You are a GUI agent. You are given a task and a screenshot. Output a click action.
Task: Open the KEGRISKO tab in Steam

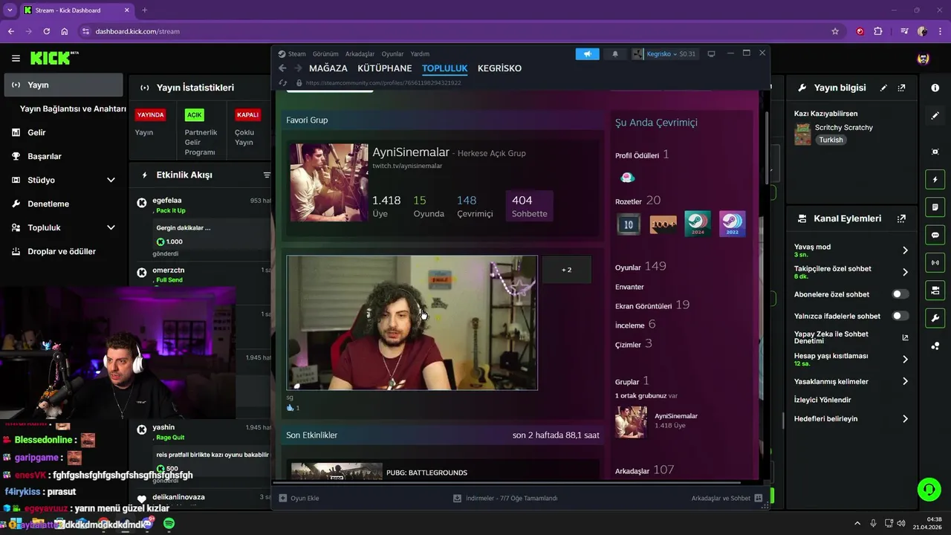[x=499, y=68]
